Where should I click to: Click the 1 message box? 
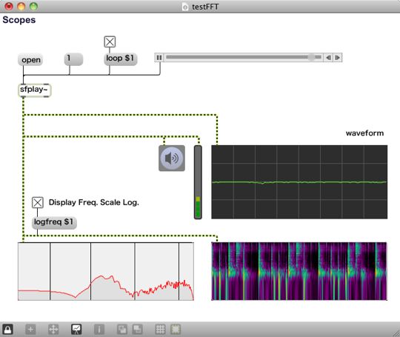pos(73,59)
